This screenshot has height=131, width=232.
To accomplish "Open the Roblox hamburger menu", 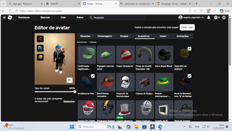I will [4, 17].
